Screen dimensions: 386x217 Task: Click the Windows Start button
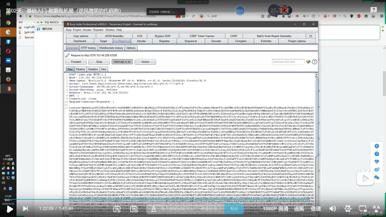pos(8,4)
